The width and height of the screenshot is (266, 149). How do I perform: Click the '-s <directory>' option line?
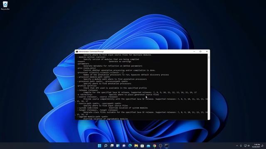[x=118, y=95]
